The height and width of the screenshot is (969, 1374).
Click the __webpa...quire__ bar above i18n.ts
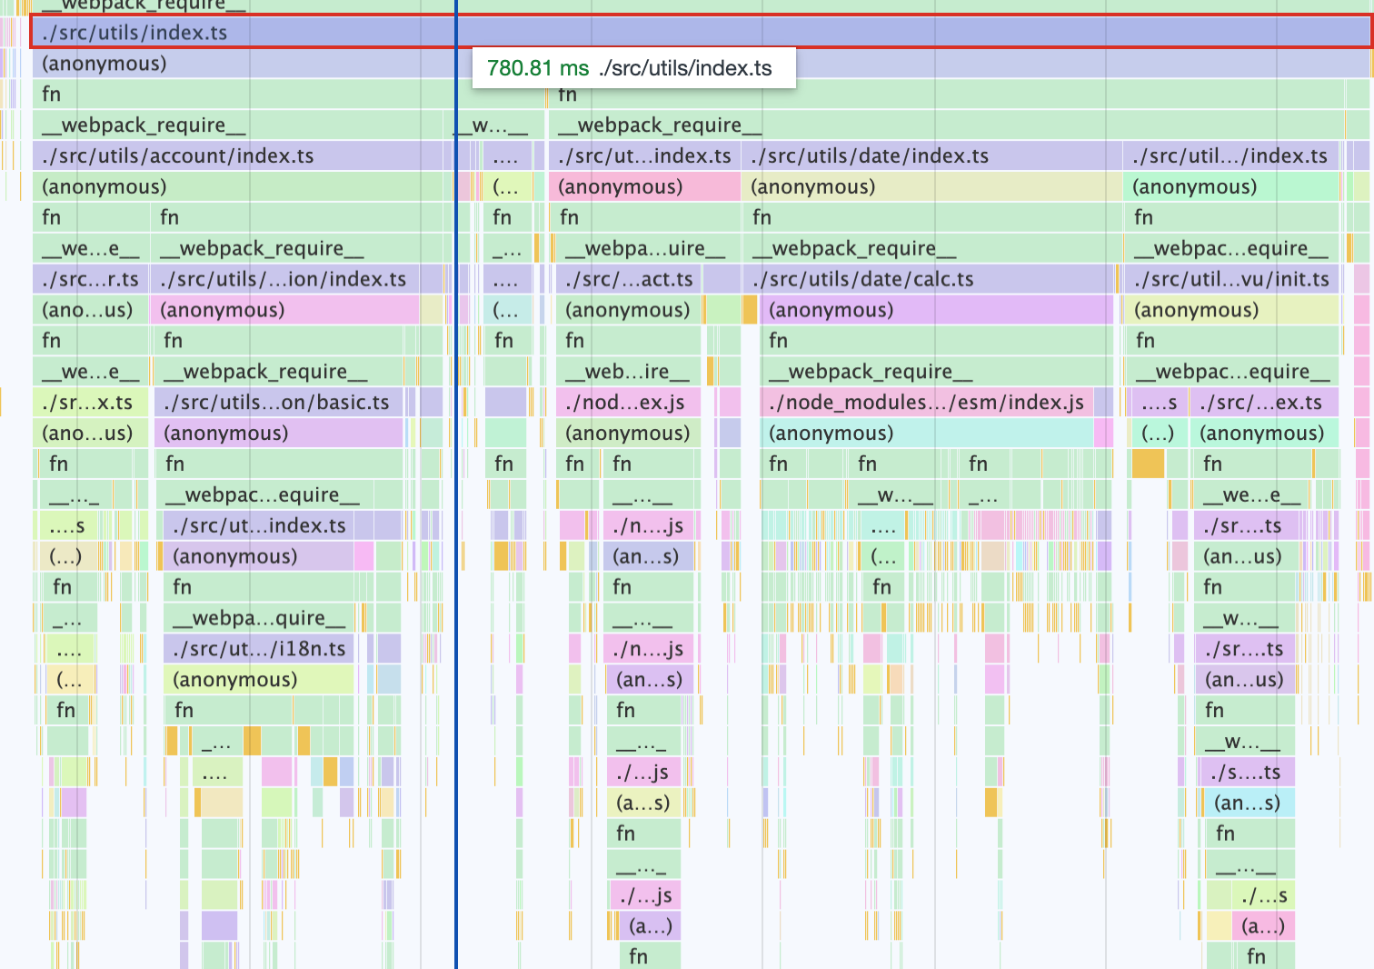pyautogui.click(x=260, y=618)
